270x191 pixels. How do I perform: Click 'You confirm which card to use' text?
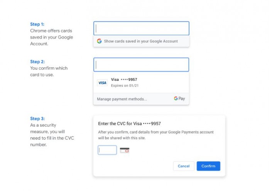pyautogui.click(x=49, y=72)
